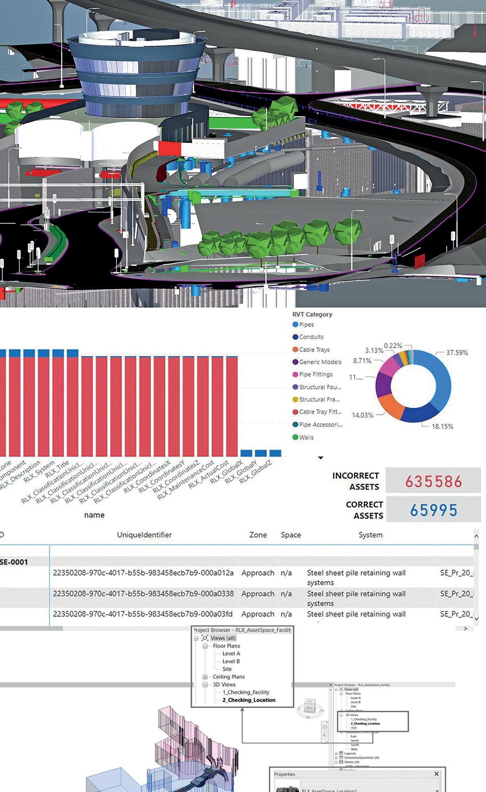This screenshot has width=486, height=792.
Task: Click the table's vertical scrollbar down arrow
Action: point(477,618)
